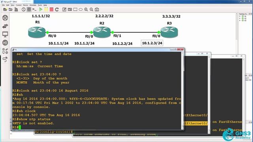
Task: Click the screenshot camera icon
Action: click(97, 9)
